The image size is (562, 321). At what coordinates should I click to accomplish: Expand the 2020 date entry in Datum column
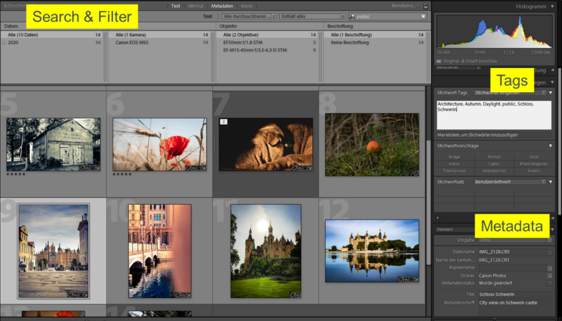(4, 42)
